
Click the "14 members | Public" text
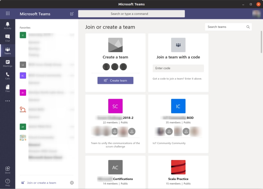[x=115, y=184]
